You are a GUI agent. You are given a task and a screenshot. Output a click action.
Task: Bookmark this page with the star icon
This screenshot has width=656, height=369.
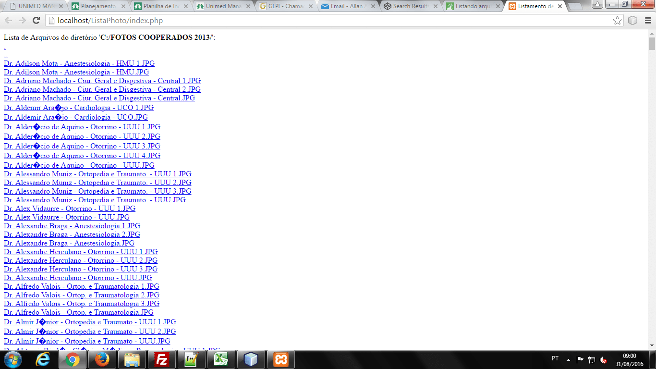click(618, 21)
